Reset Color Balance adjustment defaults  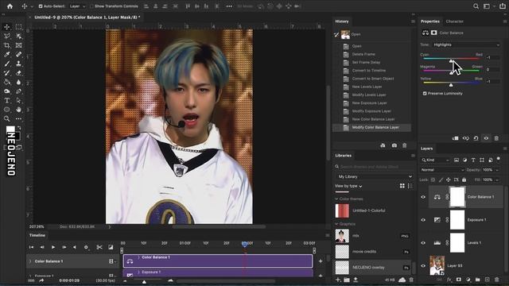click(x=476, y=138)
